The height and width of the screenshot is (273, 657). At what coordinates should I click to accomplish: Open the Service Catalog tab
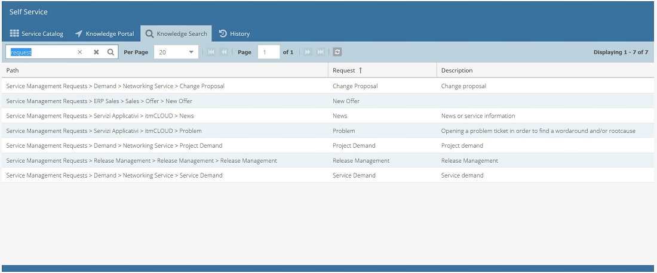pyautogui.click(x=36, y=34)
